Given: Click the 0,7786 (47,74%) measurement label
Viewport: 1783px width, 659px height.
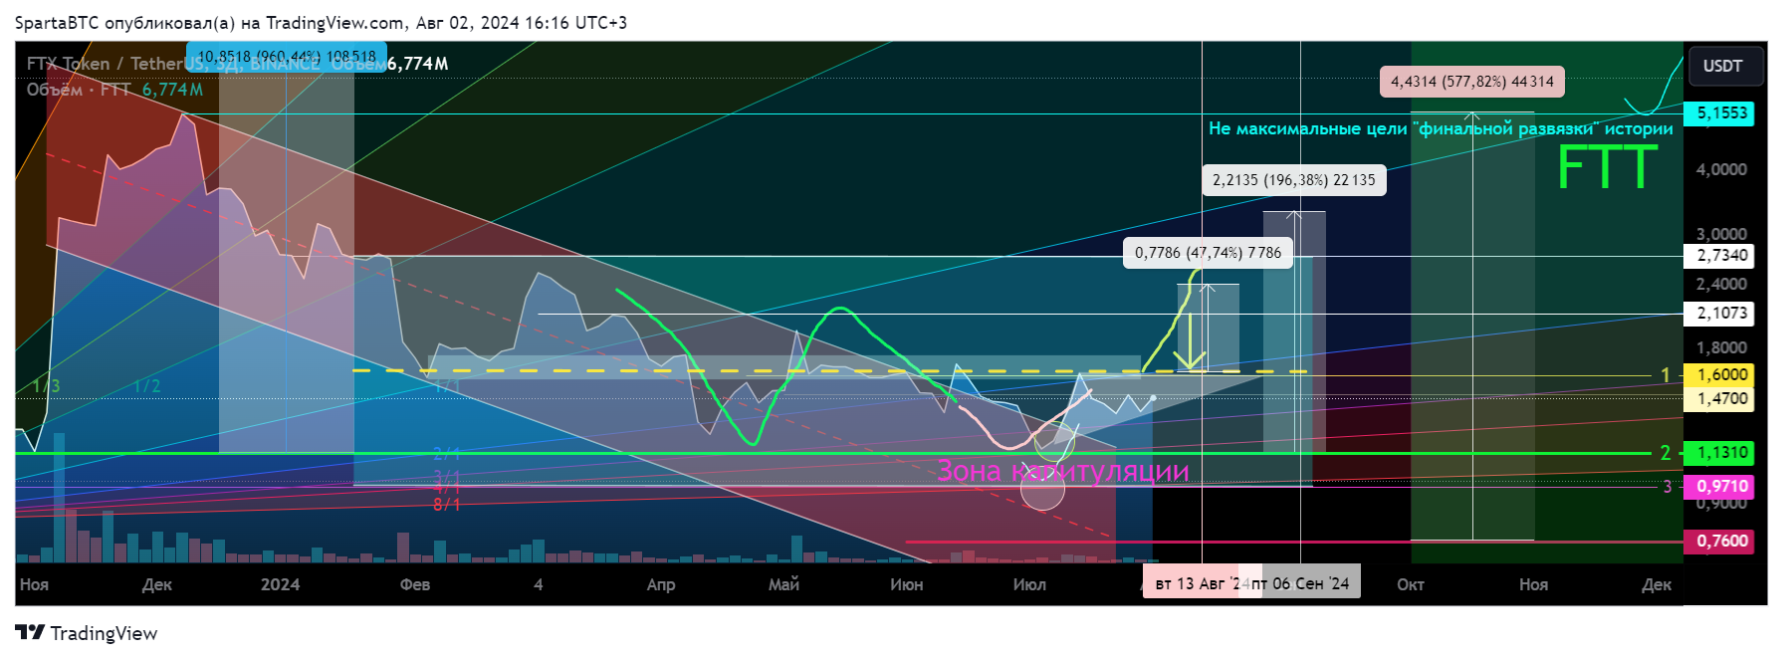Looking at the screenshot, I should (1208, 253).
